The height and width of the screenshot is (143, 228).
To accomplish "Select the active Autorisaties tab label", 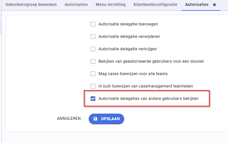I will (x=197, y=5).
